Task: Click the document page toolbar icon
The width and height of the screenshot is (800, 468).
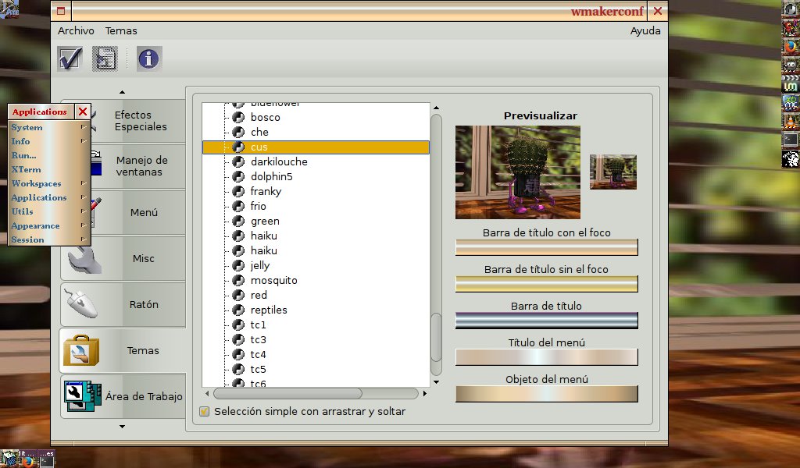Action: pos(105,58)
